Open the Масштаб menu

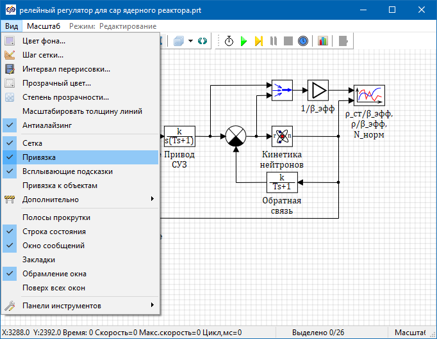point(44,26)
